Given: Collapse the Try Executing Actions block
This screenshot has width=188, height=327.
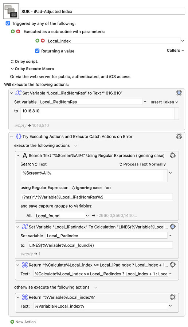Looking at the screenshot, I should [12, 137].
